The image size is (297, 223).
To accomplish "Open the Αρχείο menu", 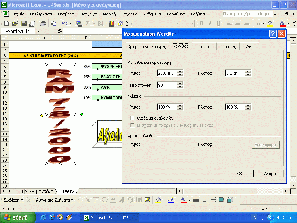I will 18,14.
